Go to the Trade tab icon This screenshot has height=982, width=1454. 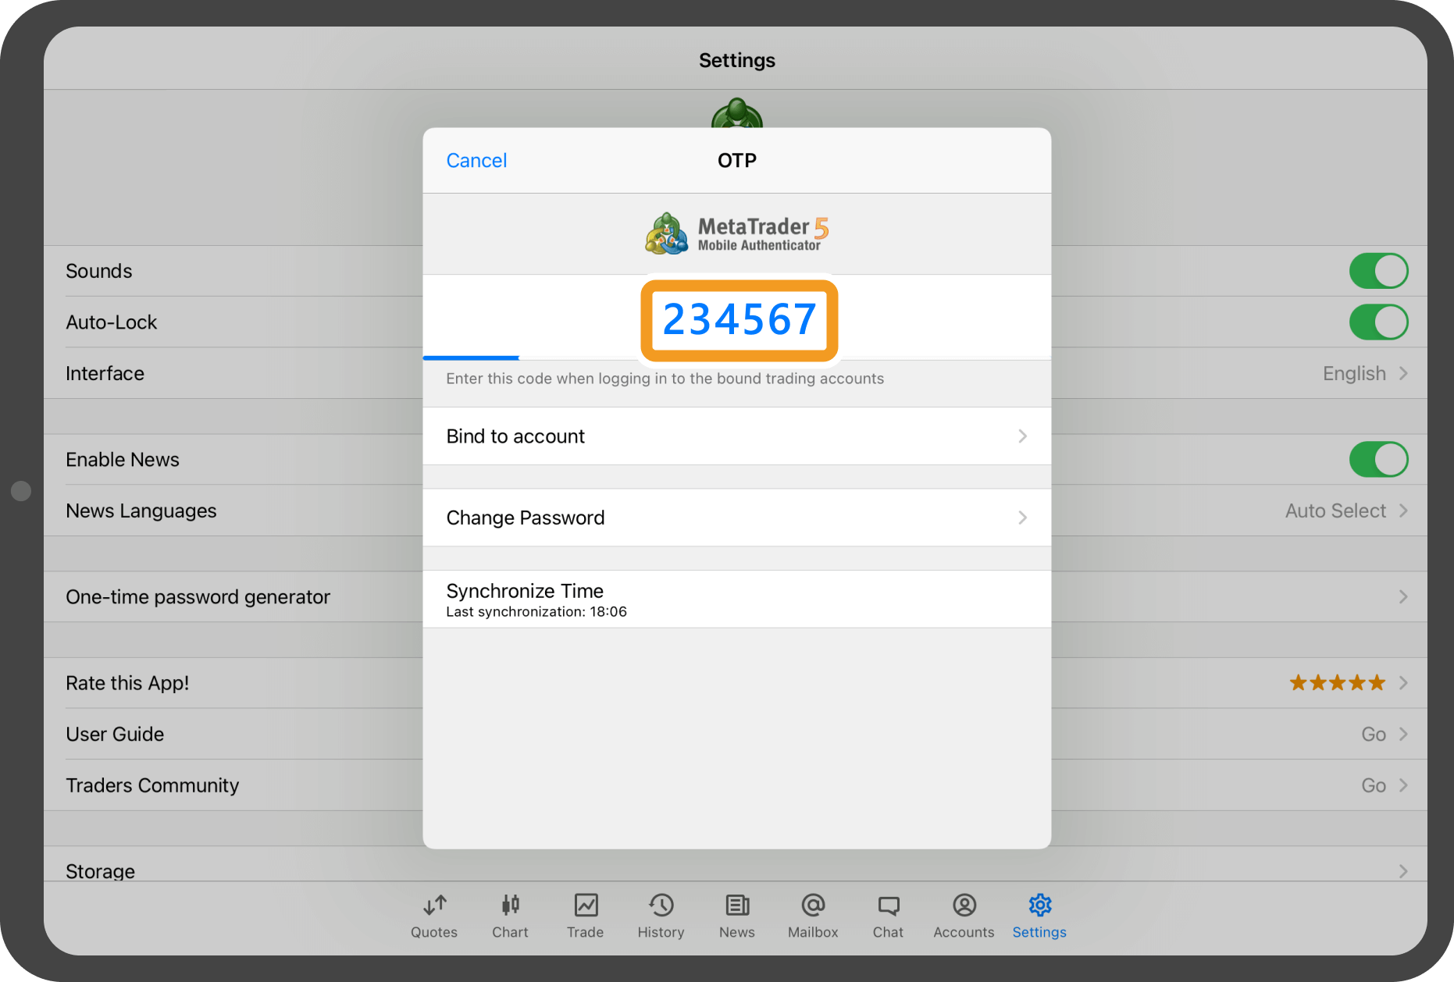[586, 906]
